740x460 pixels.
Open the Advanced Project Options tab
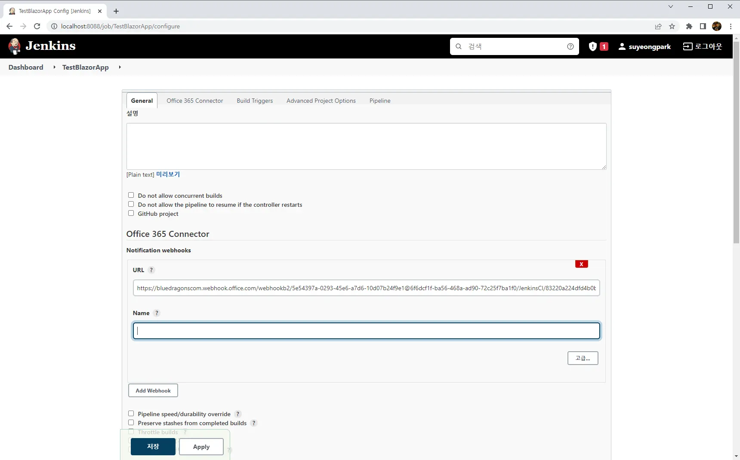point(321,101)
